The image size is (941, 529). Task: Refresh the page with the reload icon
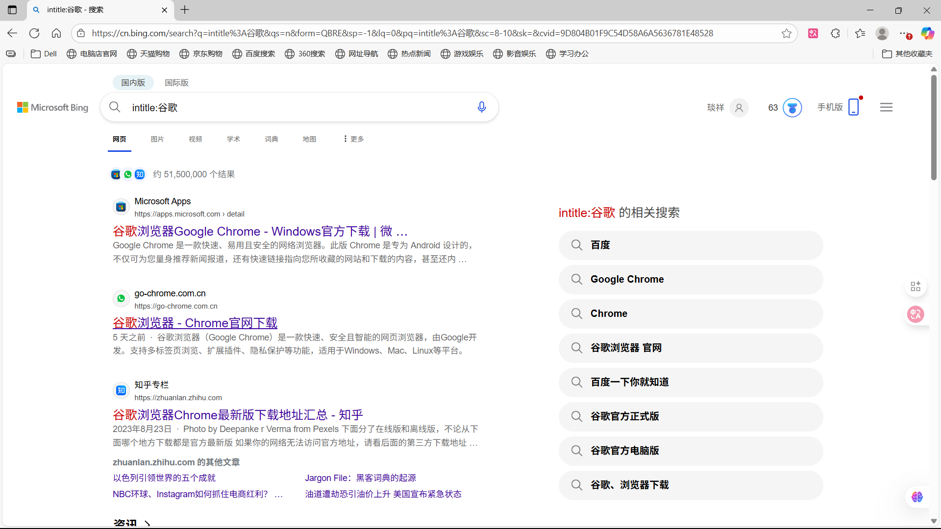point(34,33)
